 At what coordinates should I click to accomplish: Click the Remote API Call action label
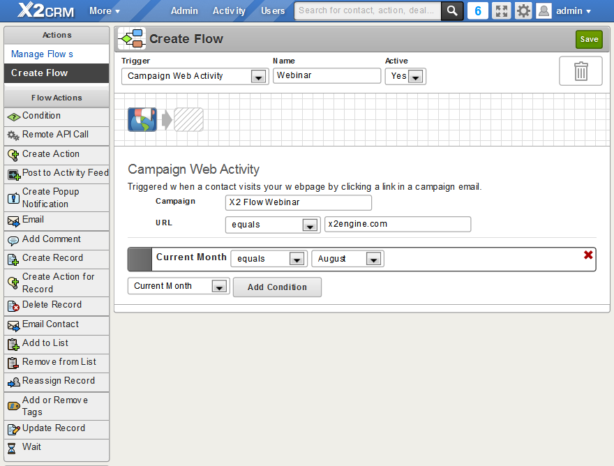click(x=55, y=135)
